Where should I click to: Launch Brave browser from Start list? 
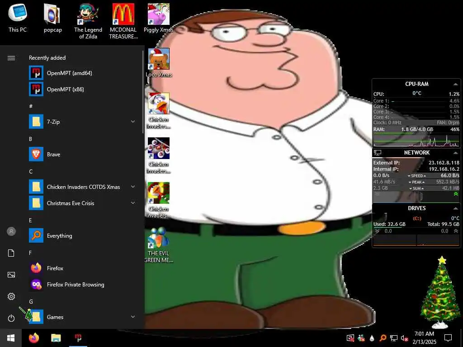click(82, 155)
